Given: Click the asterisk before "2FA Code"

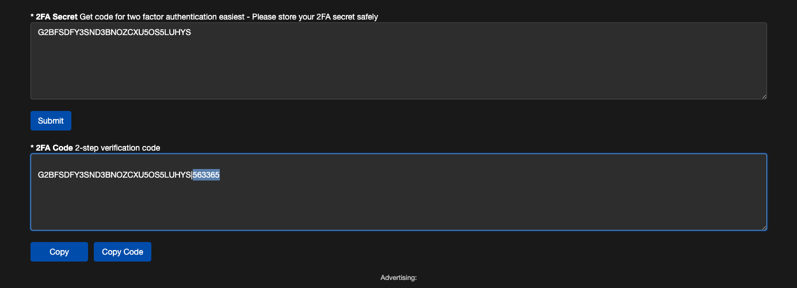Looking at the screenshot, I should pos(32,148).
